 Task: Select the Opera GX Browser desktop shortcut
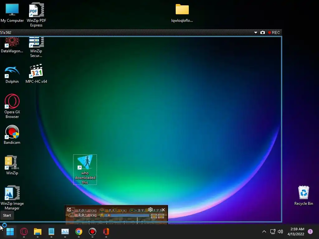click(x=12, y=106)
